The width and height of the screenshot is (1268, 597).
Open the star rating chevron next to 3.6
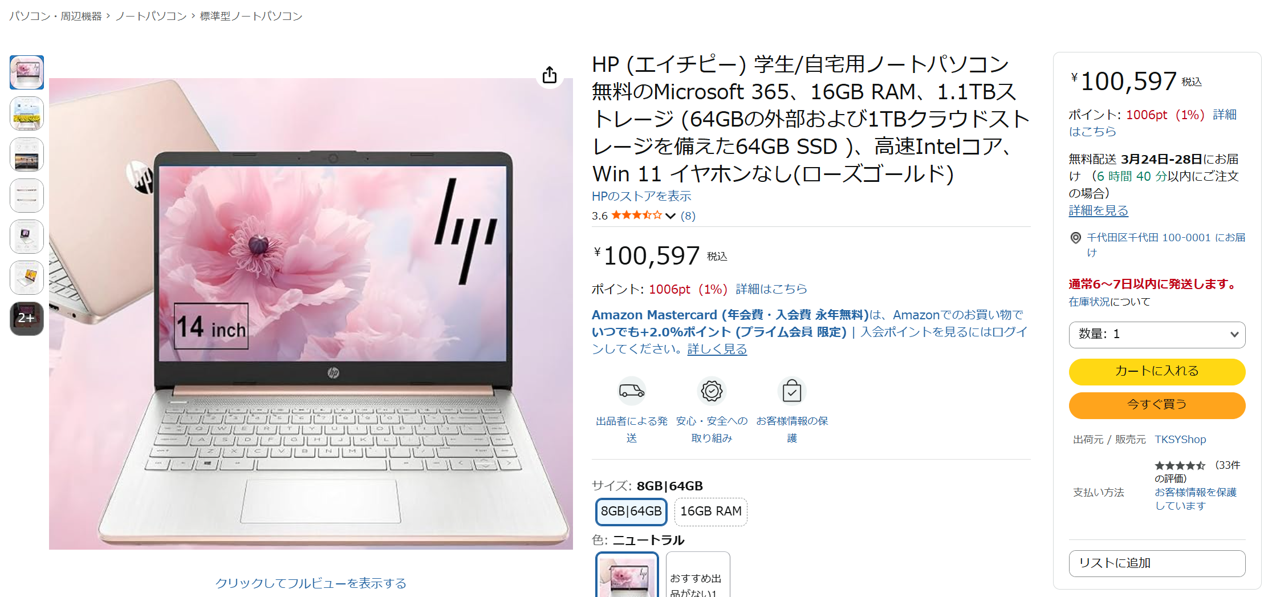point(670,216)
